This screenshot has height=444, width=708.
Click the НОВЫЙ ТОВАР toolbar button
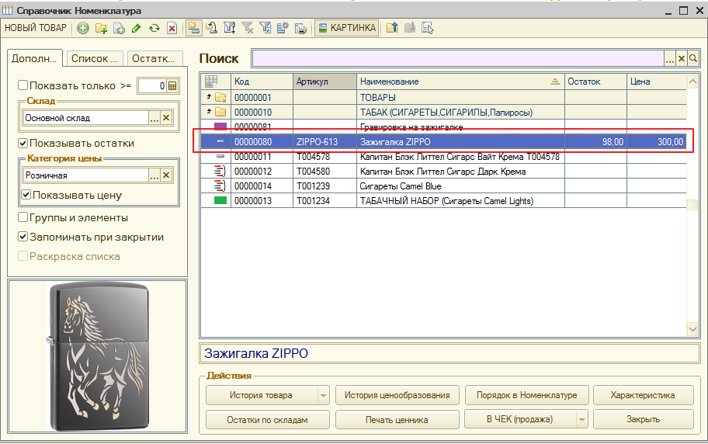pyautogui.click(x=36, y=28)
